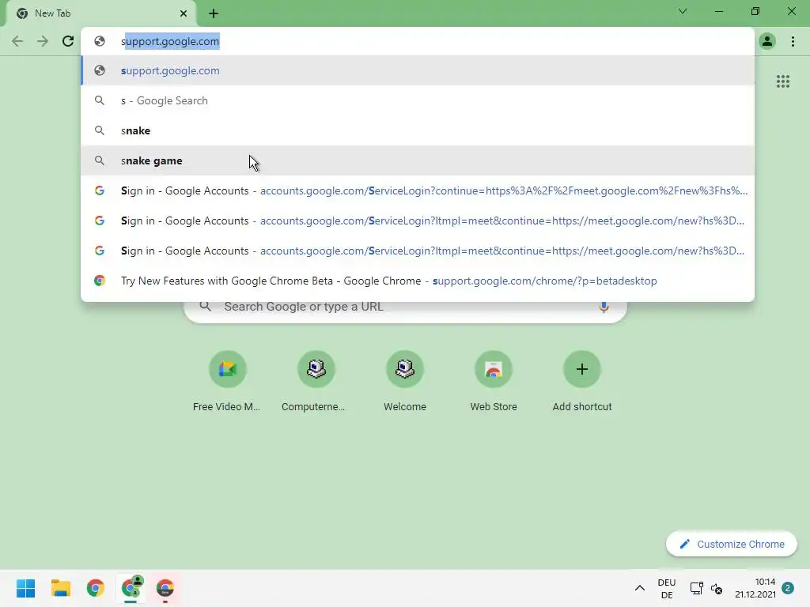
Task: Reload the current page
Action: pyautogui.click(x=68, y=41)
